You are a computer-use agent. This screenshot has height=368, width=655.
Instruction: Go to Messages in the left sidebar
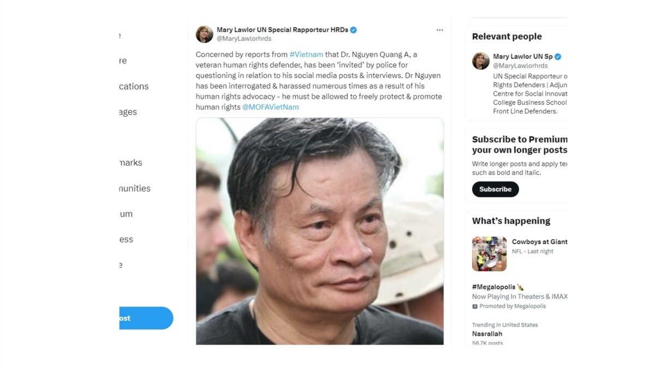click(128, 112)
